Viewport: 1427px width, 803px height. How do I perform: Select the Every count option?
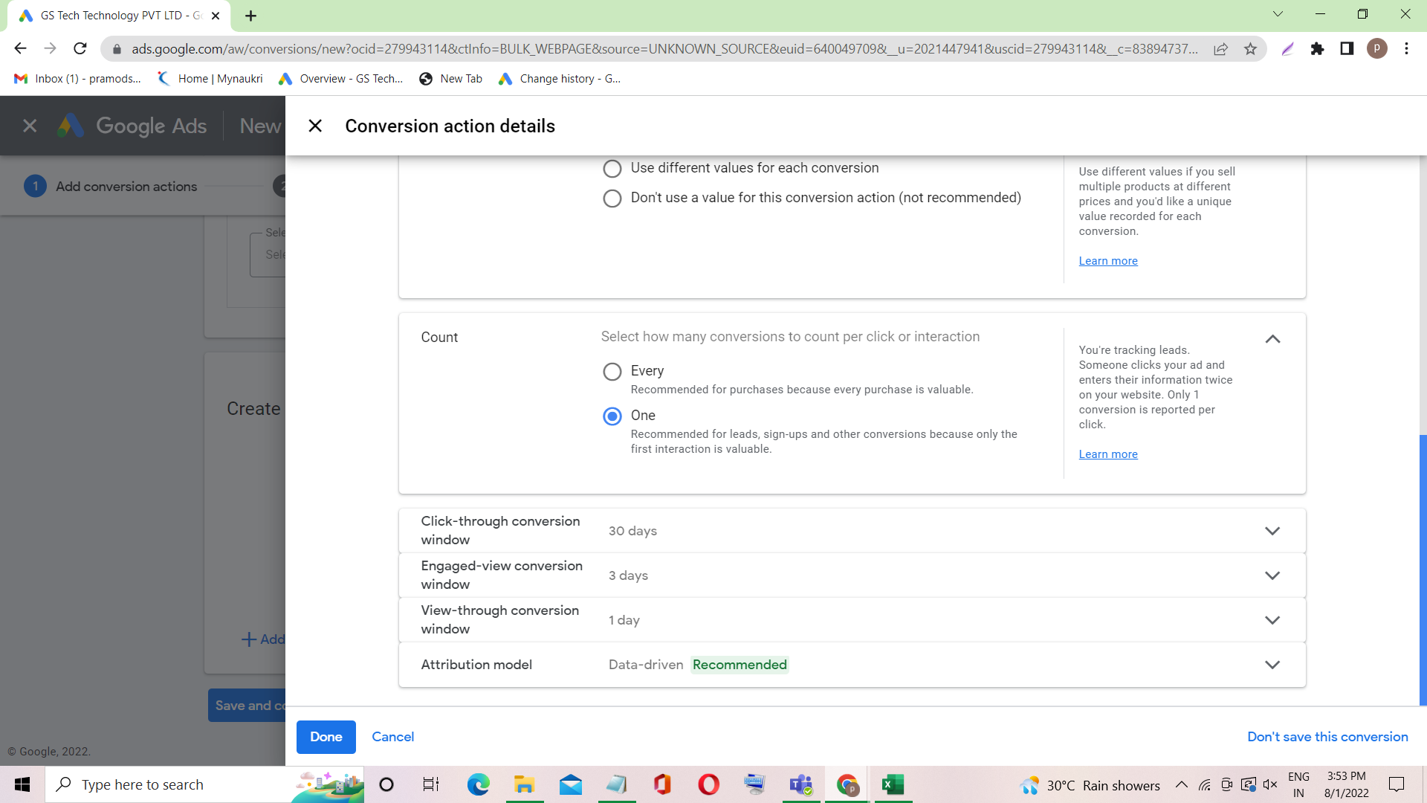pos(612,371)
